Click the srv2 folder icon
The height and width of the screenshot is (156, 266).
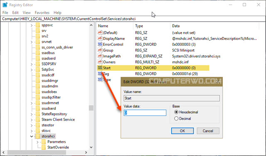coord(38,36)
